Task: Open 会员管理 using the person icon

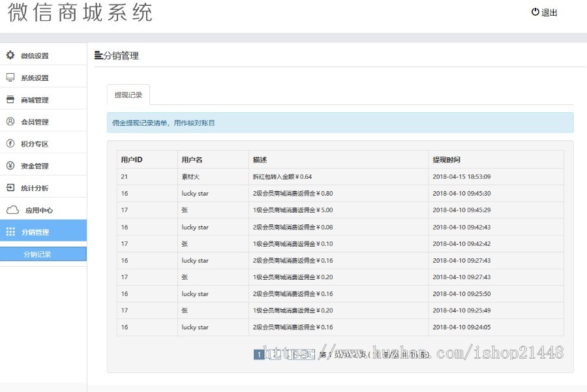Action: 9,121
